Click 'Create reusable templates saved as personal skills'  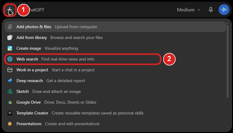point(98,113)
